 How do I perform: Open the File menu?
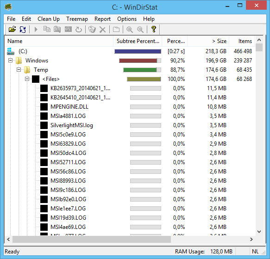click(11, 19)
